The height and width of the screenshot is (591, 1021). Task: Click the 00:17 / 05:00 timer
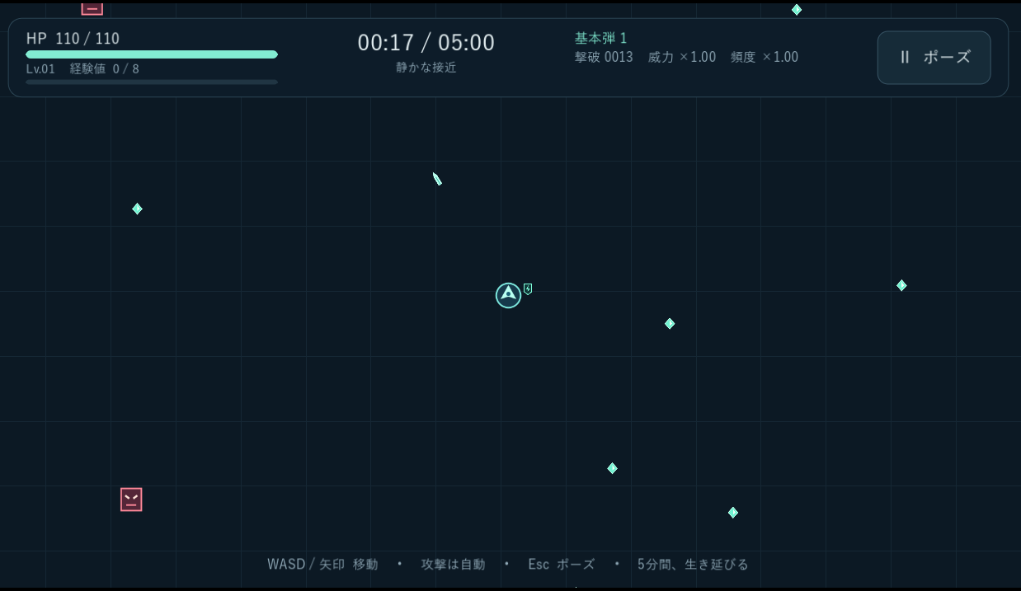pos(426,43)
